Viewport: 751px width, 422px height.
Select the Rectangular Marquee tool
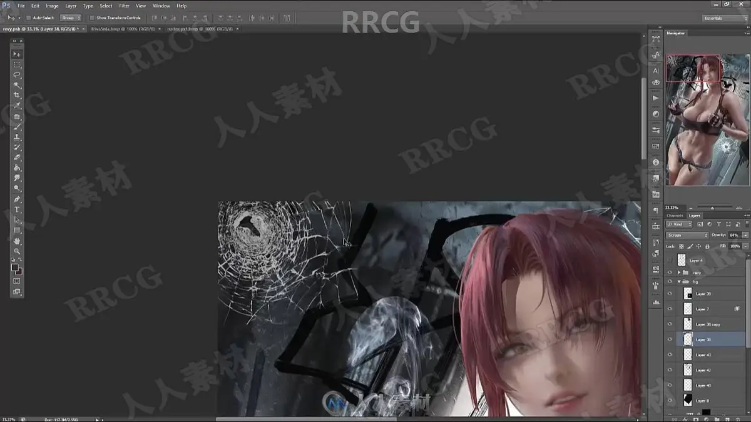(17, 65)
